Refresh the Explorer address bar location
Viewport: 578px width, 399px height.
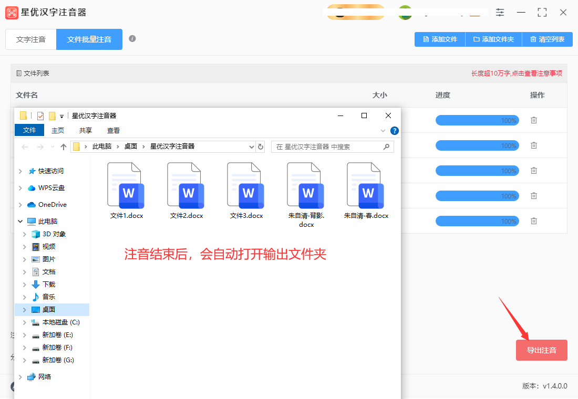(x=261, y=146)
